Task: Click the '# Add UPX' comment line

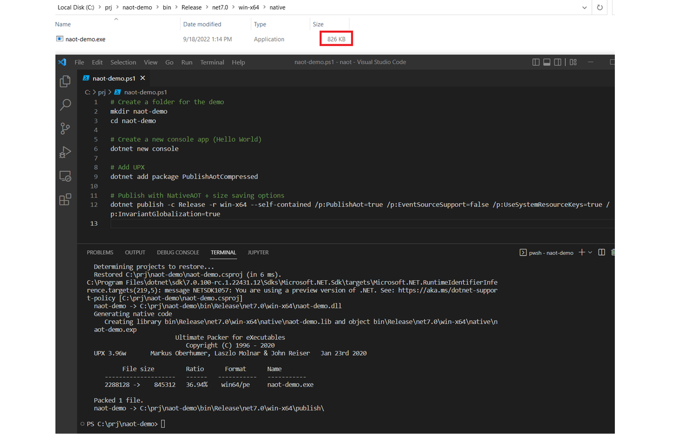Action: 127,167
